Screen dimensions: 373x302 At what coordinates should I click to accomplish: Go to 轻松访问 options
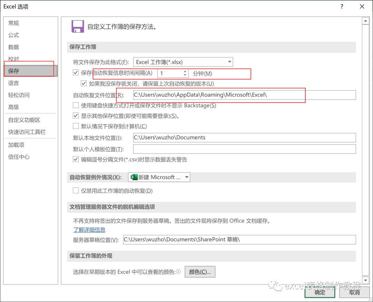click(x=19, y=95)
